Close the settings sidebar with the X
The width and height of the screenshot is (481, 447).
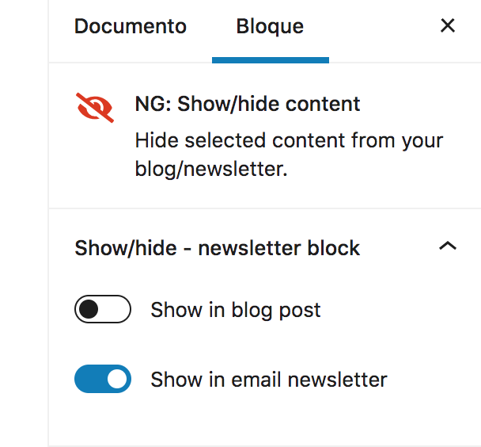click(x=448, y=26)
